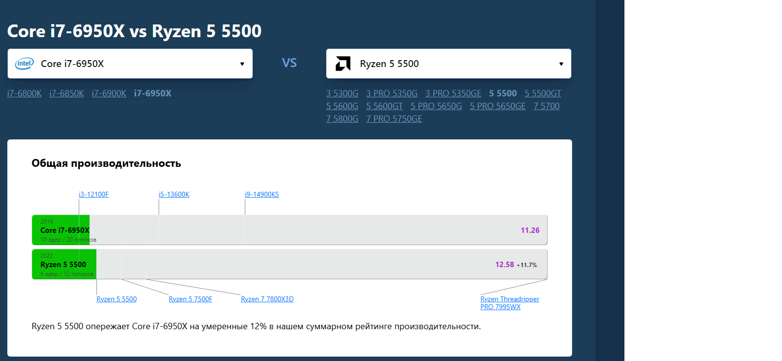Follow the i3-12100F marker link above the chart
Viewport: 782px width, 361px height.
coord(93,194)
